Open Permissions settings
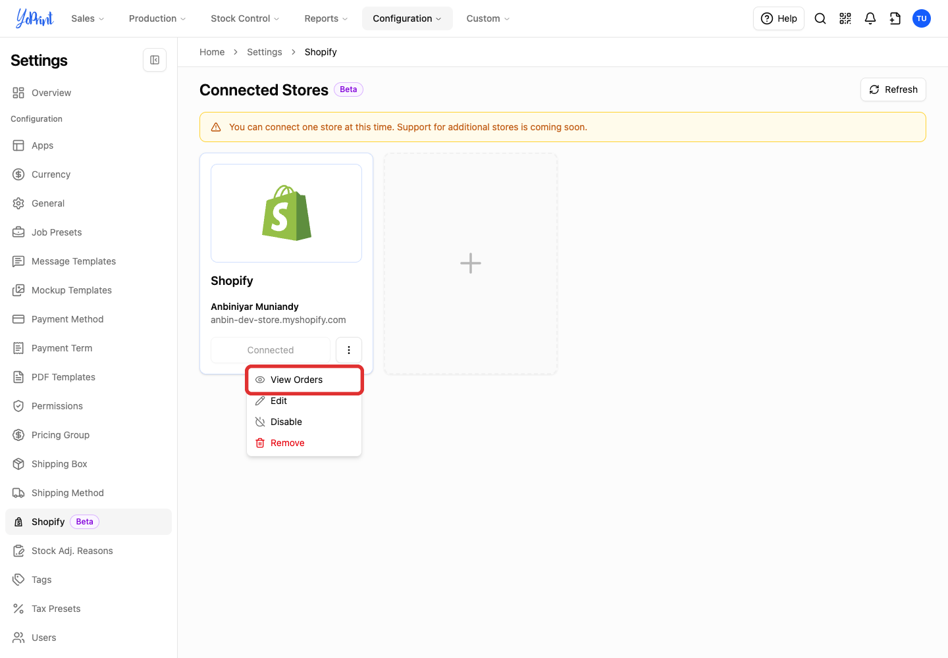948x658 pixels. click(x=88, y=406)
